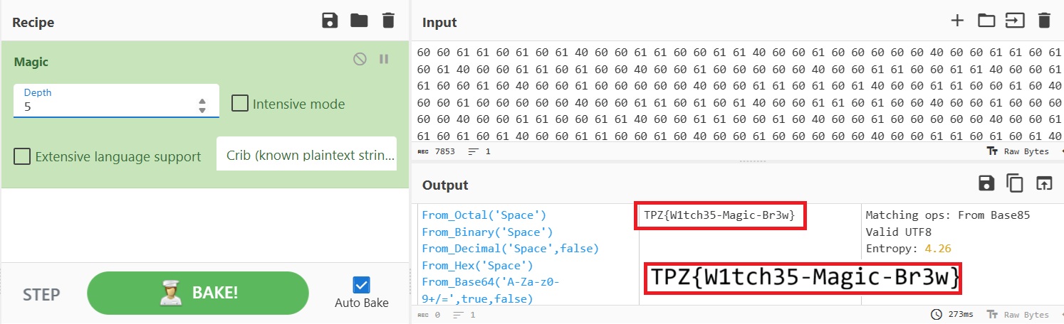Viewport: 1064px width, 324px height.
Task: Click the STEP button
Action: point(41,294)
